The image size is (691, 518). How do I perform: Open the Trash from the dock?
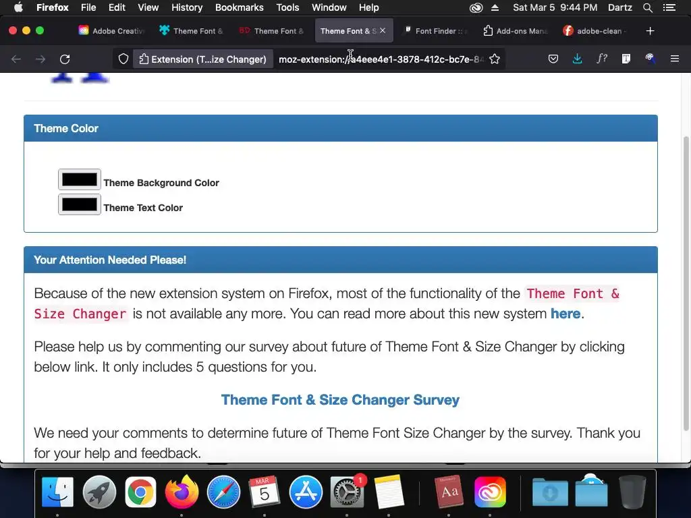click(632, 492)
